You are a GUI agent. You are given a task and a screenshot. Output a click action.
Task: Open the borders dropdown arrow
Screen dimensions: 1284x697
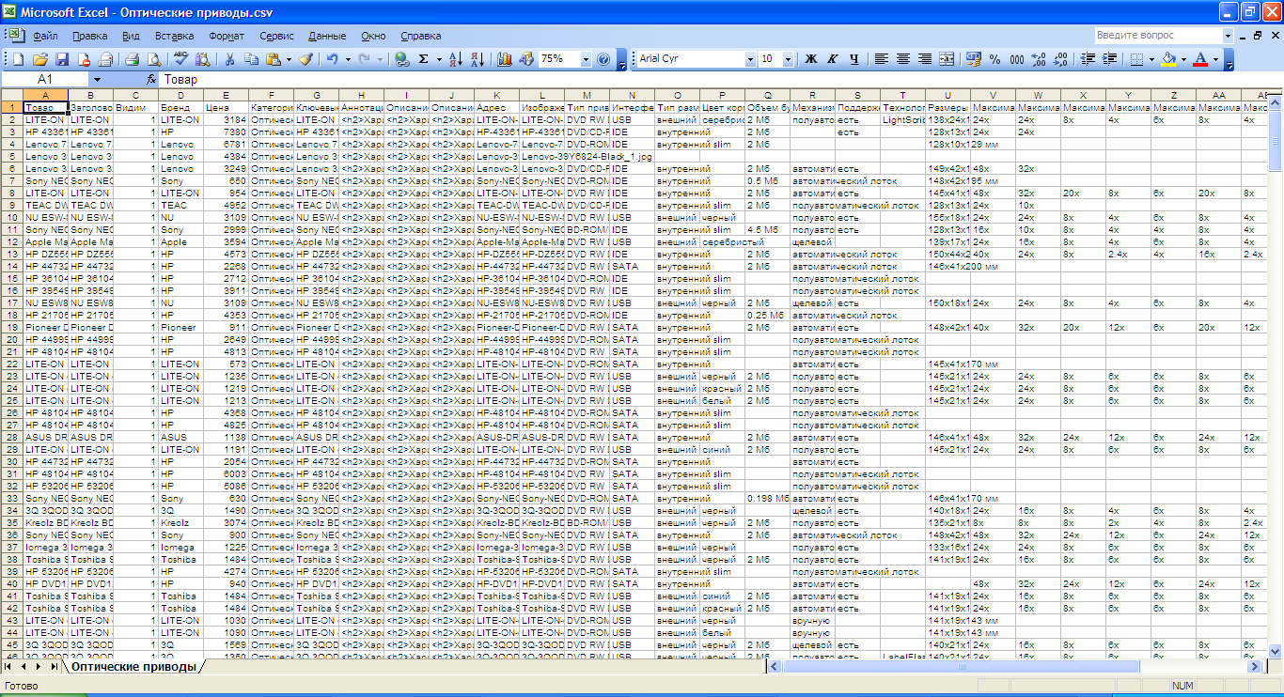pyautogui.click(x=1151, y=59)
